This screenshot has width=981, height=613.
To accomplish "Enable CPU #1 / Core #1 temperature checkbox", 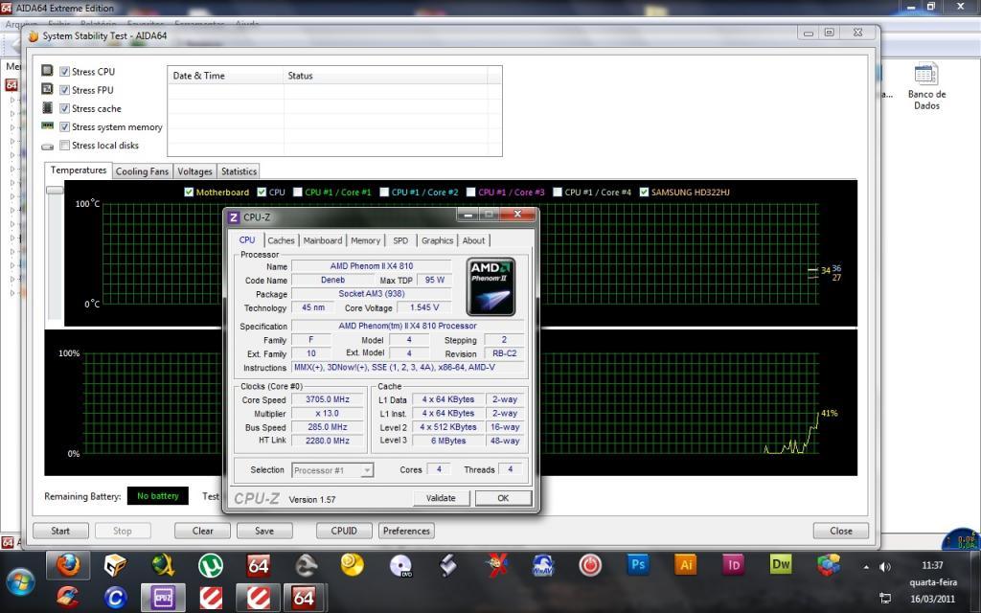I will (298, 192).
